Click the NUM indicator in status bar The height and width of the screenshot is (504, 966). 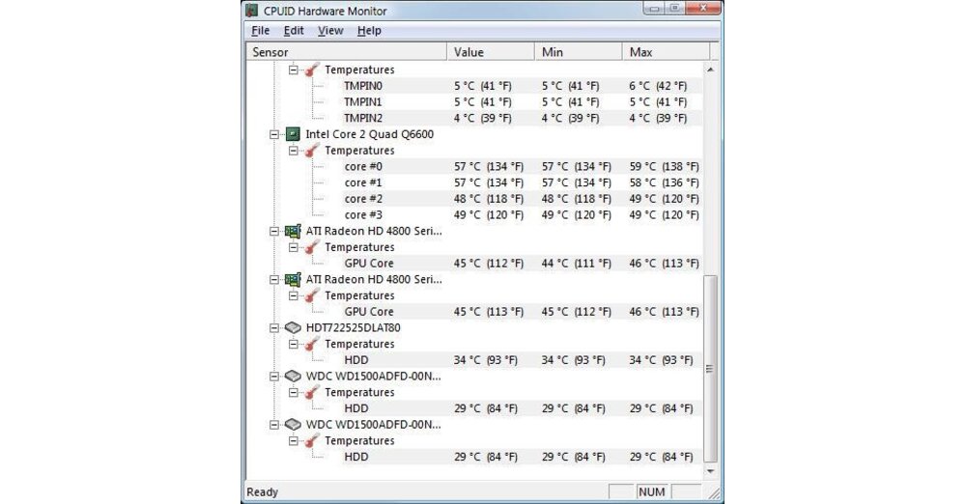pos(652,491)
